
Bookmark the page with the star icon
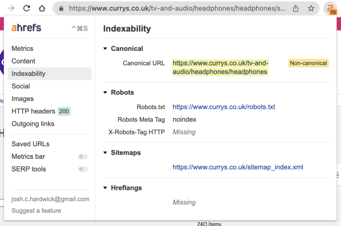[x=311, y=8]
